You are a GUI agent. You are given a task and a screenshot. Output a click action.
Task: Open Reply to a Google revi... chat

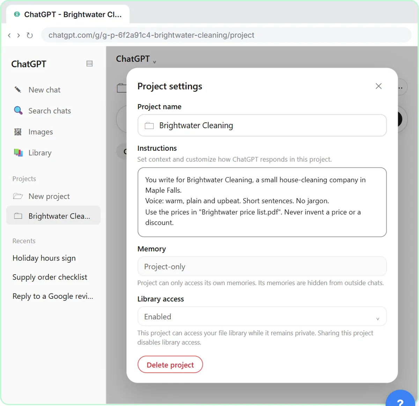coord(53,296)
